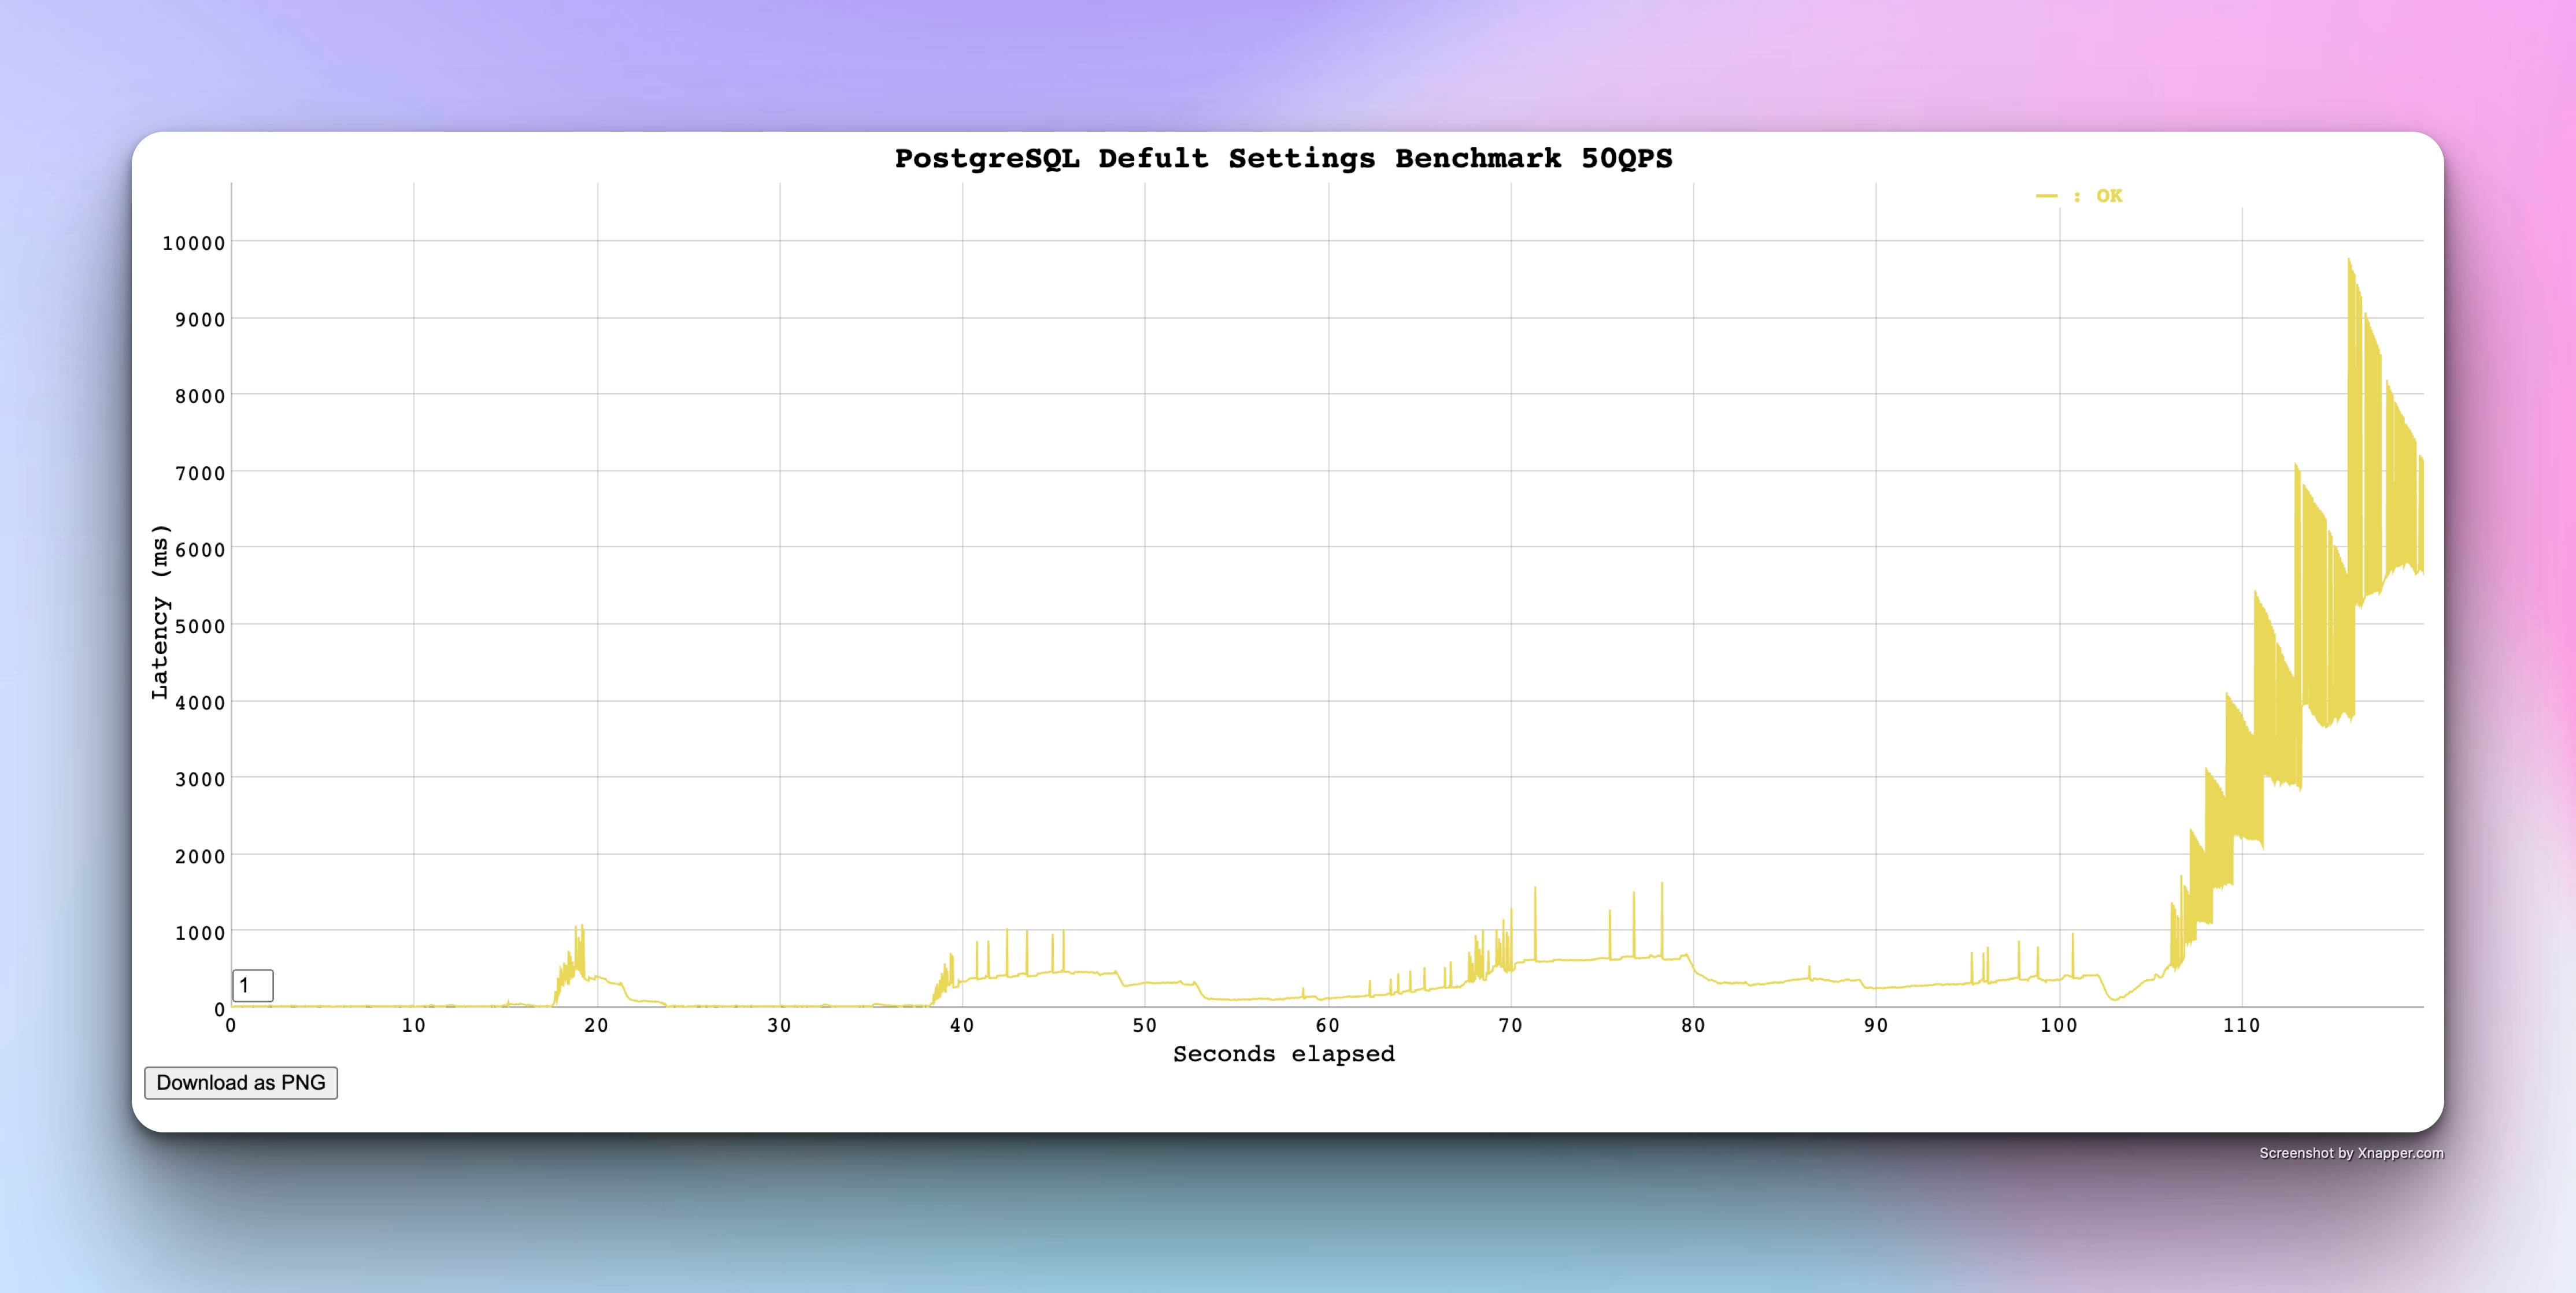This screenshot has height=1293, width=2576.
Task: Click the 20 x-axis tick label
Action: point(597,1025)
